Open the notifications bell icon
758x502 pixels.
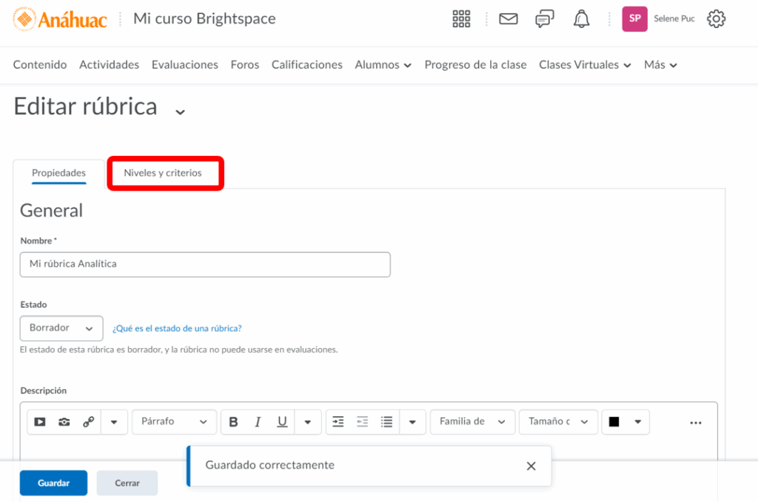[x=581, y=19]
